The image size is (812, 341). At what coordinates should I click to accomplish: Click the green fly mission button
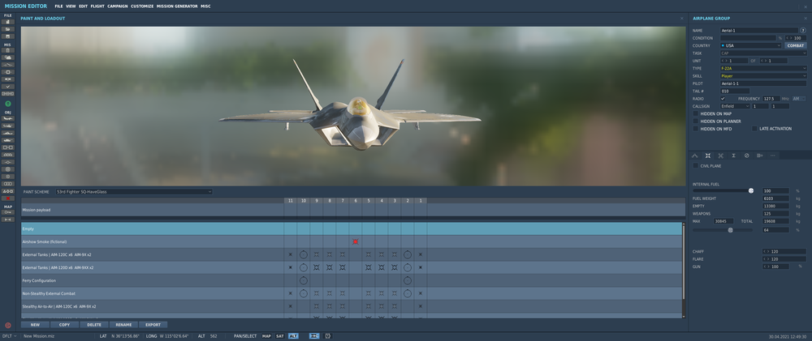pyautogui.click(x=8, y=104)
